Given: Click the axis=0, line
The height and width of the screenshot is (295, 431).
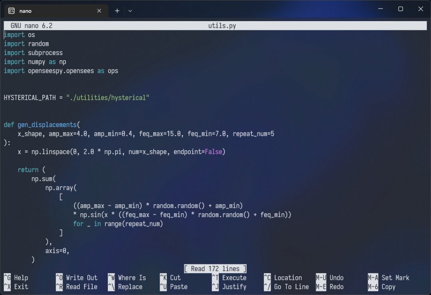Looking at the screenshot, I should (57, 251).
